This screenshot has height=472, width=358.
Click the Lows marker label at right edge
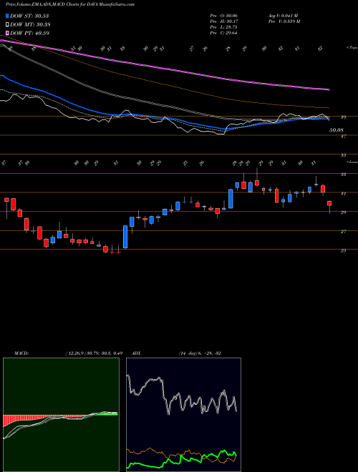pos(352,162)
